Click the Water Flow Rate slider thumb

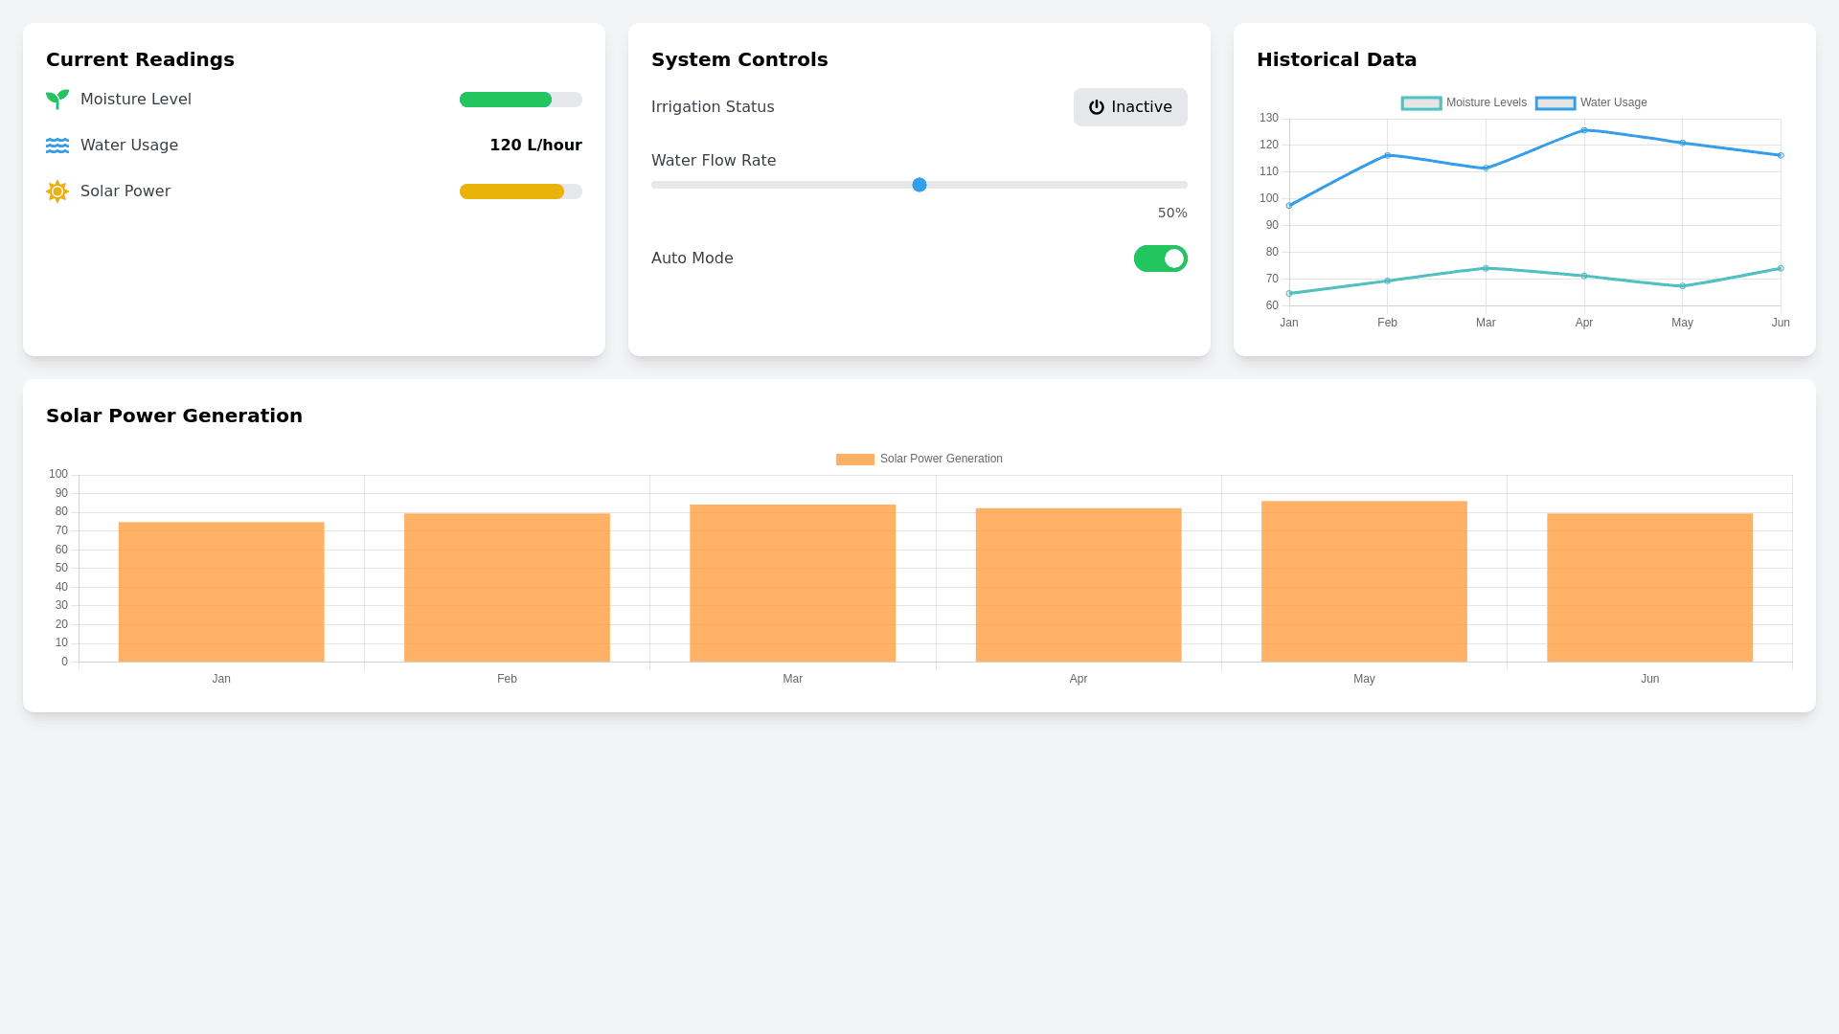click(x=919, y=185)
